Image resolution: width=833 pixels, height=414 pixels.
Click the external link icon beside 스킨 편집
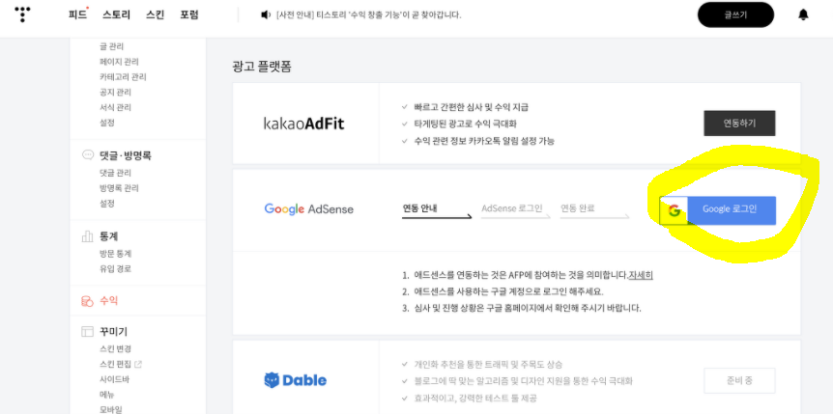tap(138, 364)
